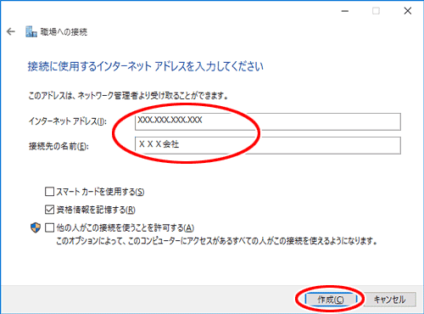The image size is (424, 314).
Task: Minimize the connection wizard window
Action: [x=345, y=11]
